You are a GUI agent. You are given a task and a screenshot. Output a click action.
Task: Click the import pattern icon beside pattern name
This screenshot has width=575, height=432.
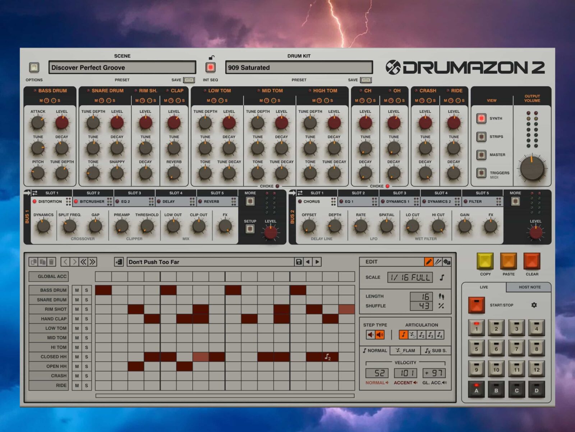tap(119, 262)
